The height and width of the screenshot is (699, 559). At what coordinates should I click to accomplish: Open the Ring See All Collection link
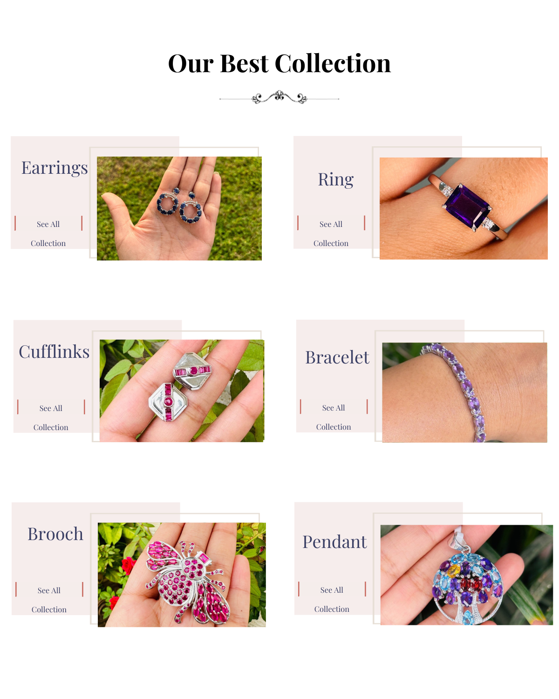[x=331, y=233]
